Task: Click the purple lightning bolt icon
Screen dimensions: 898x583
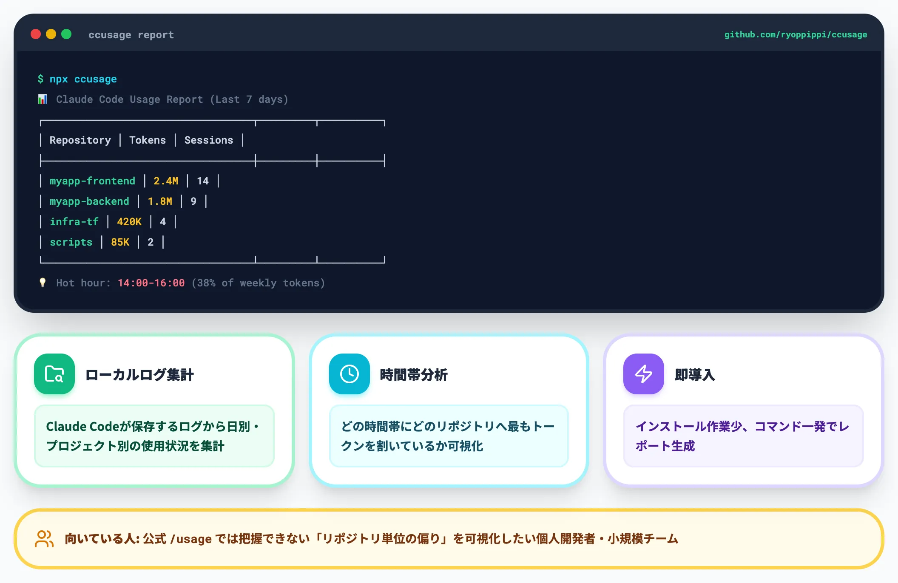Action: (x=644, y=374)
